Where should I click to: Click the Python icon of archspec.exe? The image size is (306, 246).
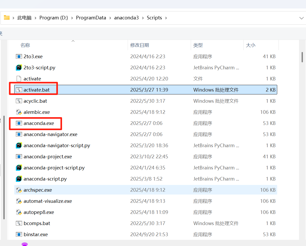19,190
